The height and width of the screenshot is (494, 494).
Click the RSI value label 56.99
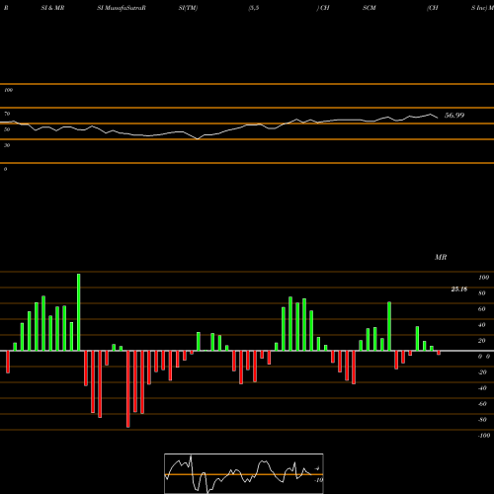pos(454,116)
